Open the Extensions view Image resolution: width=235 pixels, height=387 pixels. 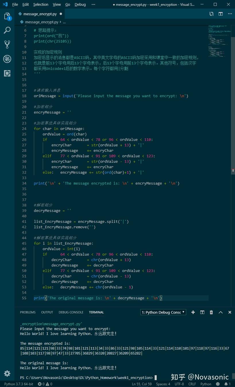click(7, 73)
